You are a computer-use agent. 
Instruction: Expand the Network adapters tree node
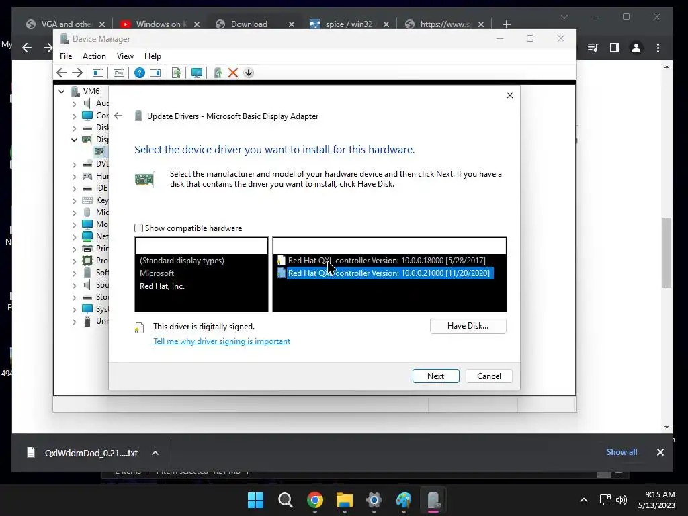pyautogui.click(x=74, y=237)
